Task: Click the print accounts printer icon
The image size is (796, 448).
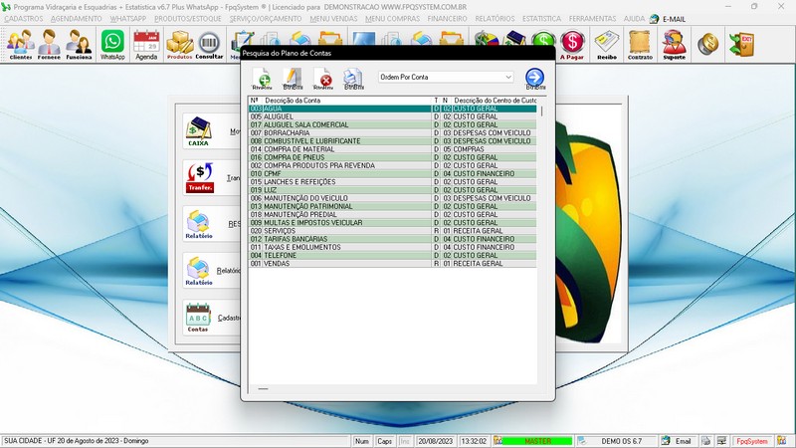Action: coord(353,79)
